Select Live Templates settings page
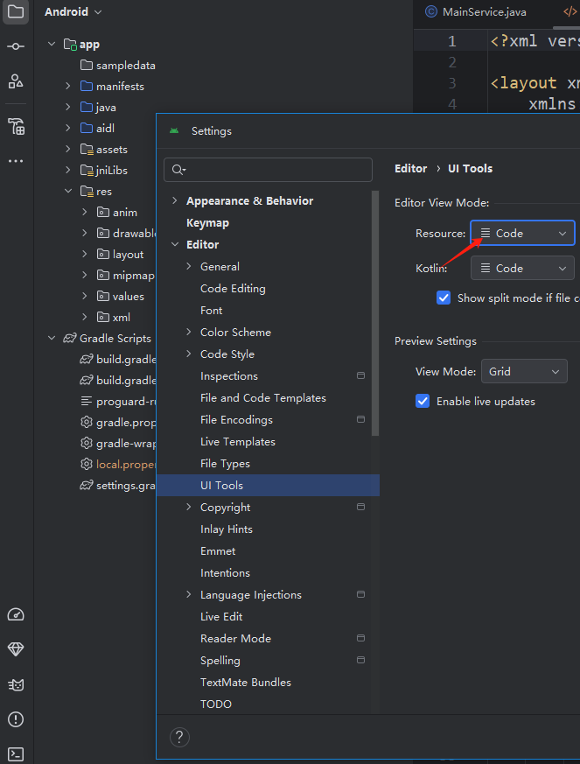Image resolution: width=580 pixels, height=764 pixels. tap(238, 441)
